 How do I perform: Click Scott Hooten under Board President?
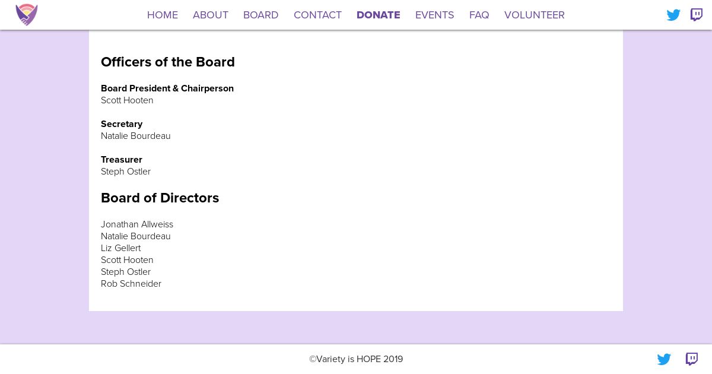pos(127,100)
